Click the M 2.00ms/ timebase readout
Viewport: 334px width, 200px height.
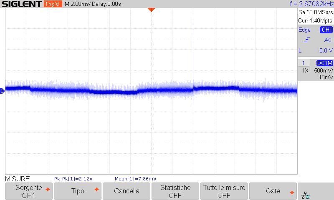78,4
